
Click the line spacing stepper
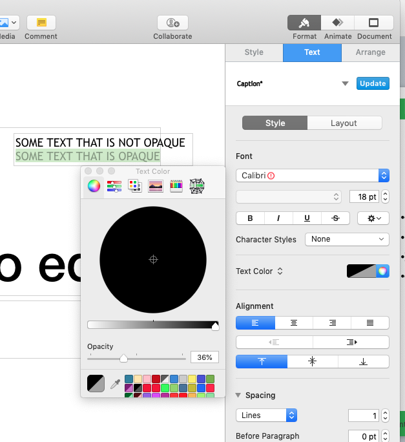385,416
